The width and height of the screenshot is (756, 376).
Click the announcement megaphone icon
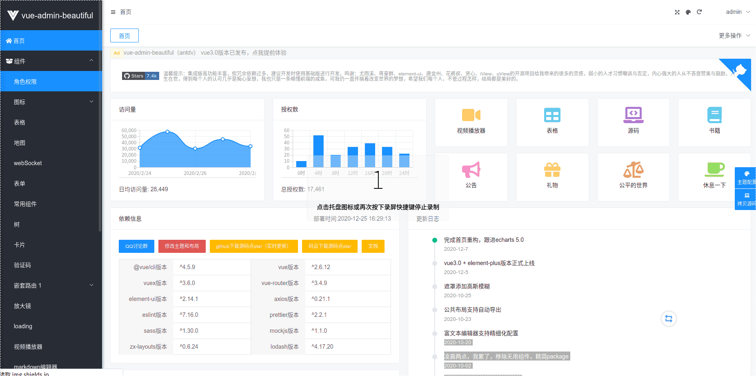click(x=471, y=170)
